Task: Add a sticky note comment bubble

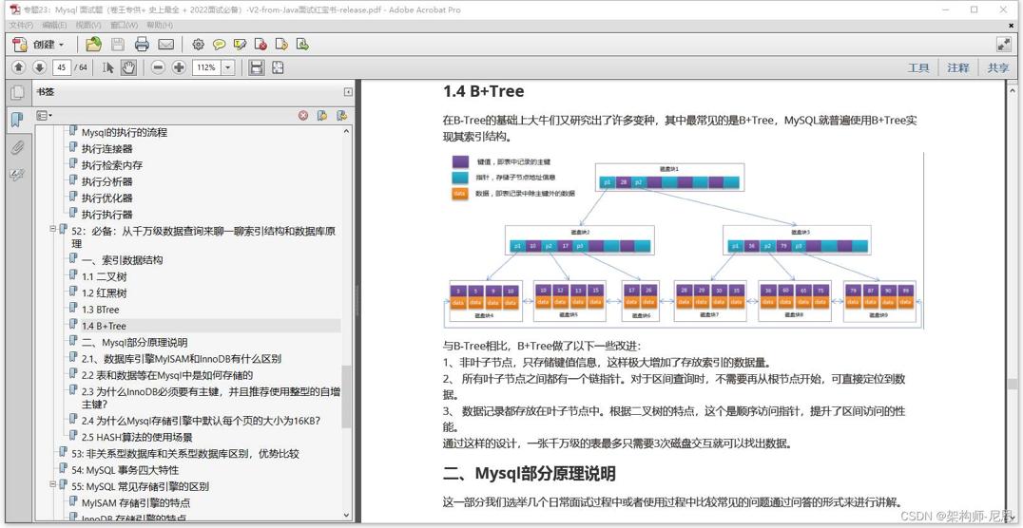Action: pos(220,45)
